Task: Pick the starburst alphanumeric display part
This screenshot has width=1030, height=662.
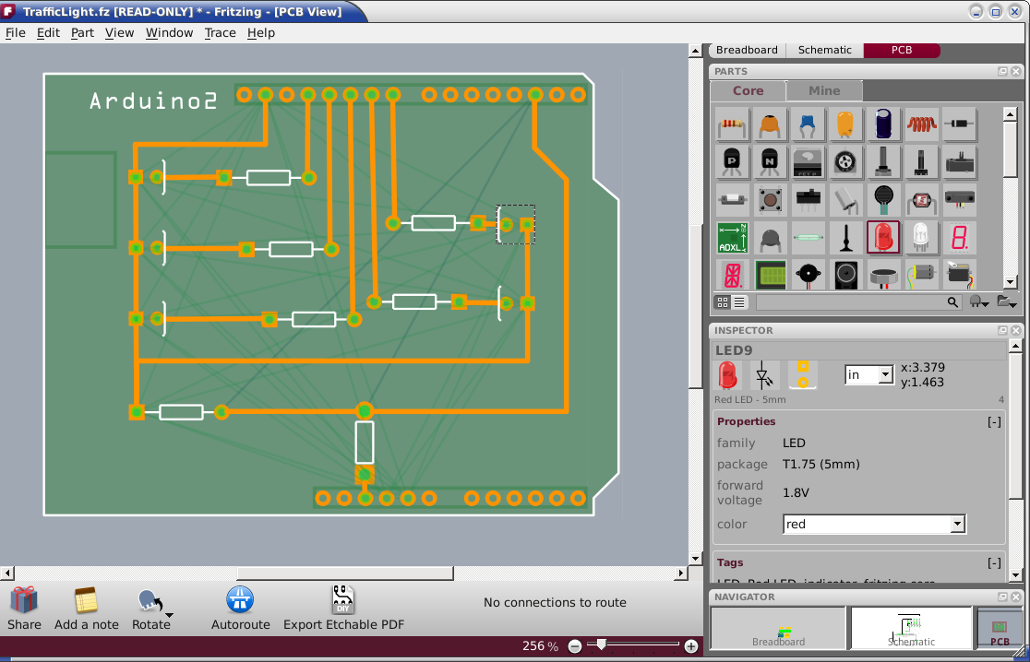Action: coord(732,275)
